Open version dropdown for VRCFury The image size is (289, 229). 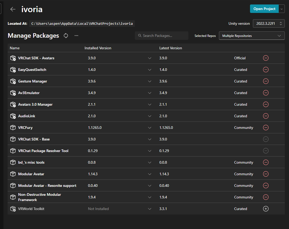click(x=149, y=128)
